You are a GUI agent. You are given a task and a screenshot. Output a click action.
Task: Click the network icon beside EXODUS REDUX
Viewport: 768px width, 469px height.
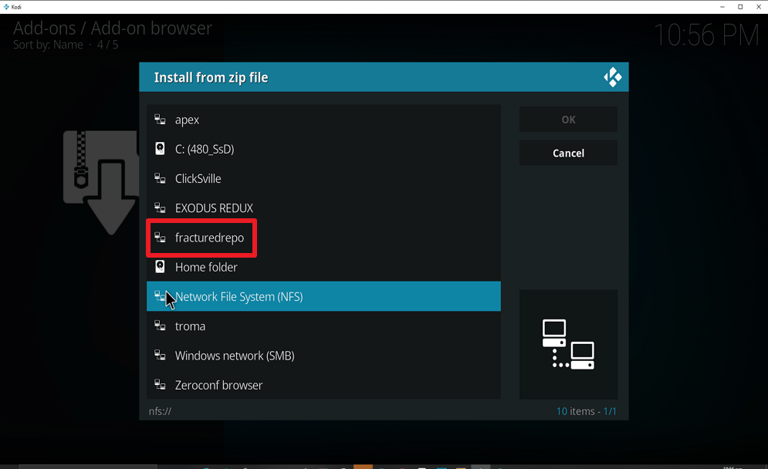click(160, 208)
